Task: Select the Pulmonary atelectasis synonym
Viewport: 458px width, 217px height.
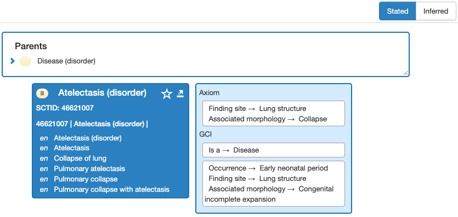Action: point(89,169)
